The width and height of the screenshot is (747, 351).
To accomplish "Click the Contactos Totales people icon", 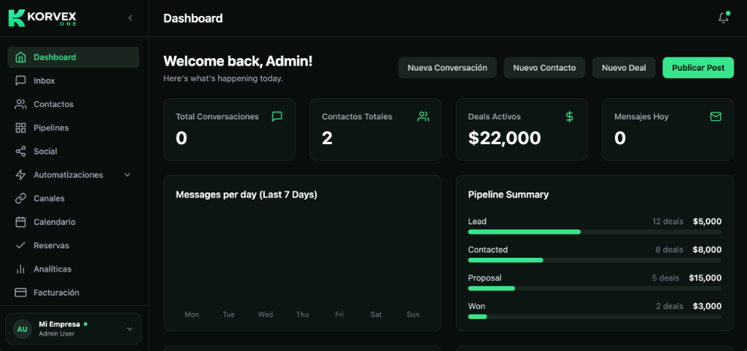I will coord(423,117).
